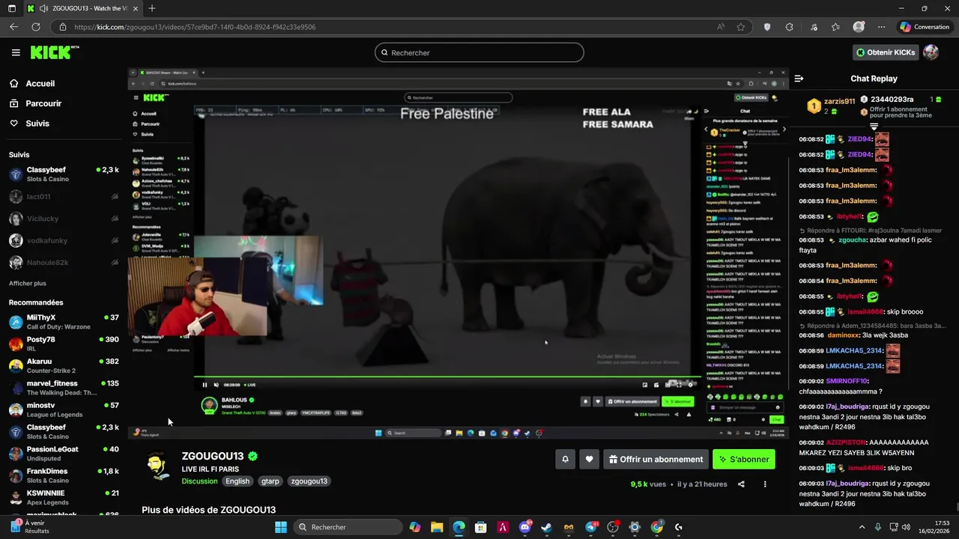Open recommended channel Akaruu
The width and height of the screenshot is (959, 539).
tap(64, 365)
